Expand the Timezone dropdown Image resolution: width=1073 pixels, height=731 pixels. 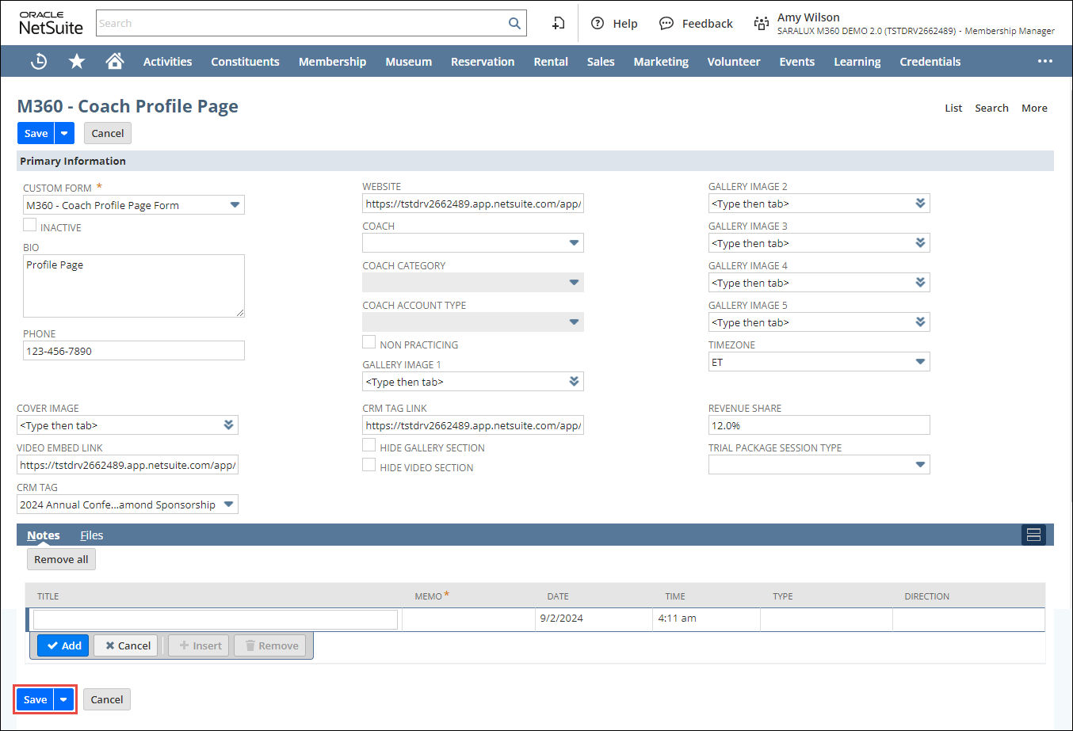(920, 362)
